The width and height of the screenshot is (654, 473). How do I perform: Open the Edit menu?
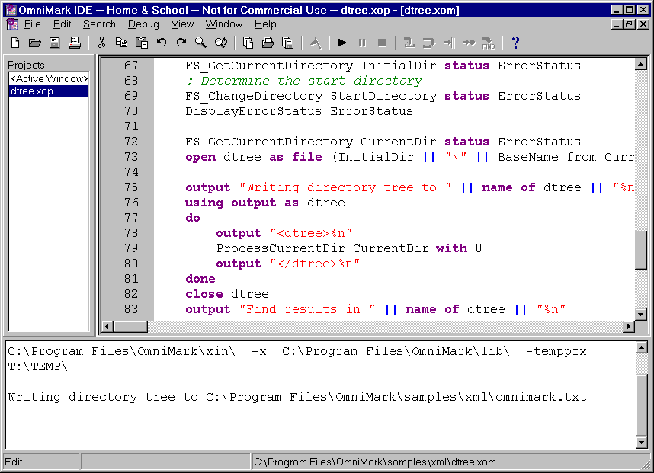coord(63,24)
